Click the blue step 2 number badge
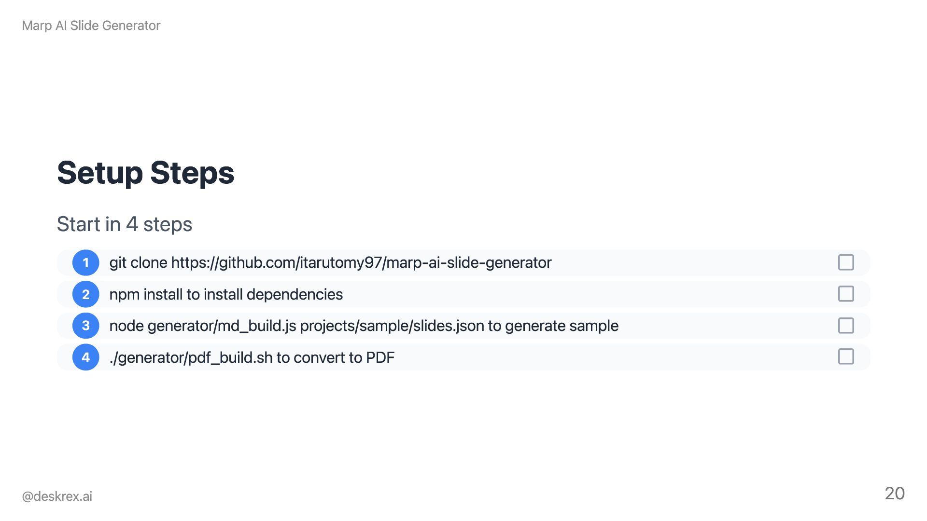This screenshot has width=927, height=521. 86,294
